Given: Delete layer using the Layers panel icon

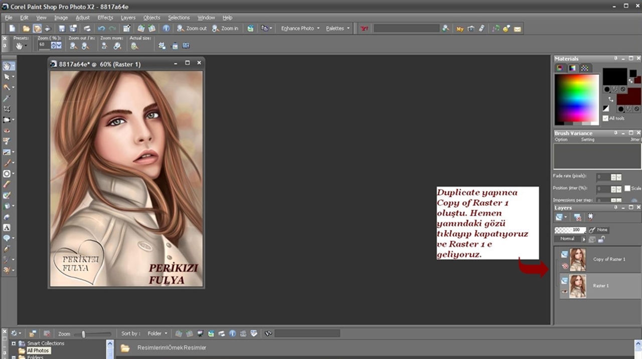Looking at the screenshot, I should point(577,217).
